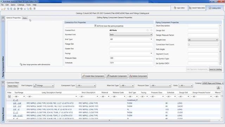225x127 pixels.
Task: Click the PIPE NIPPLE, CLOSE TYPE, SCH XS row
Action: (113, 113)
